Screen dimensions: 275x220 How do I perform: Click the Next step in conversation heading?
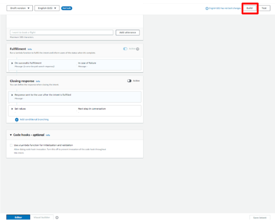click(92, 109)
